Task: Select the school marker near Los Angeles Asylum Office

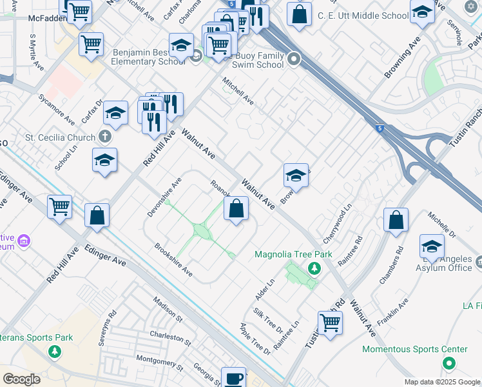Action: (432, 247)
